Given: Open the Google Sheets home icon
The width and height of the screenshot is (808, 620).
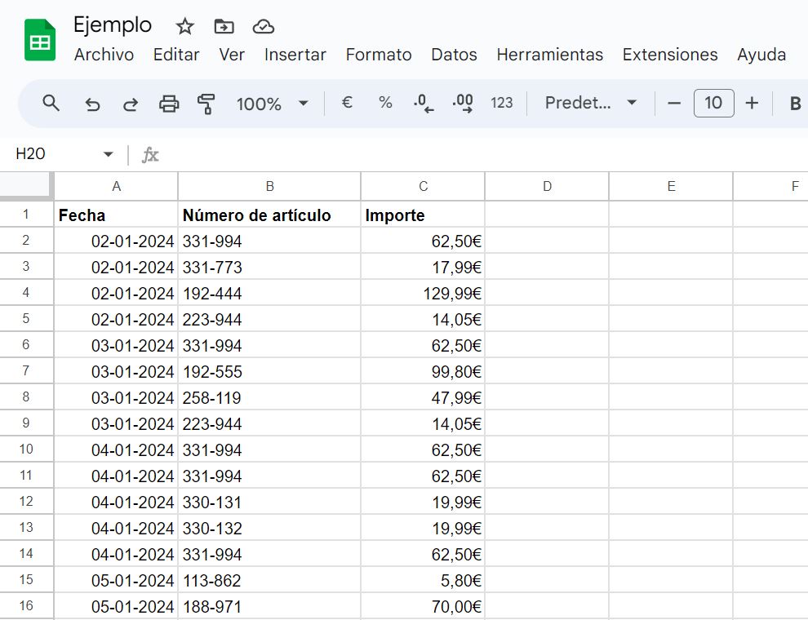Looking at the screenshot, I should tap(40, 40).
